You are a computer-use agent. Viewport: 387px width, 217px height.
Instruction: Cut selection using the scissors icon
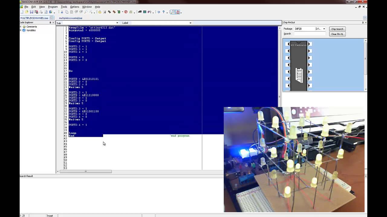coord(62,12)
